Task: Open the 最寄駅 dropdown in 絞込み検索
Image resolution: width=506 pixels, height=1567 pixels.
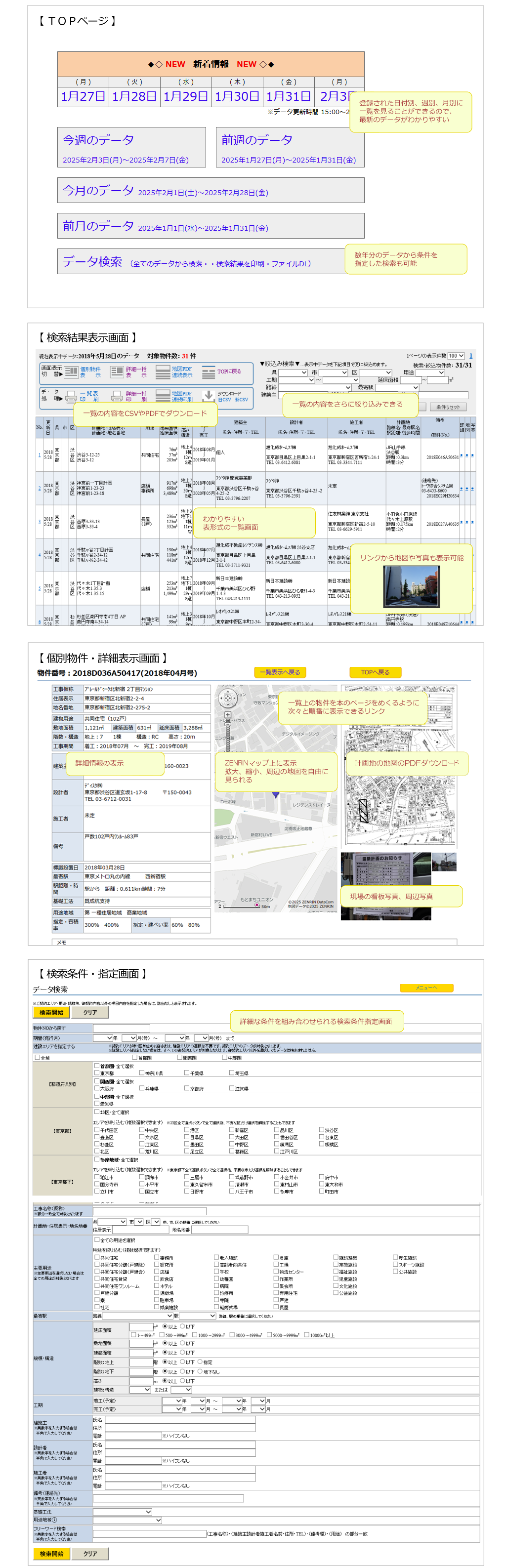Action: click(397, 387)
